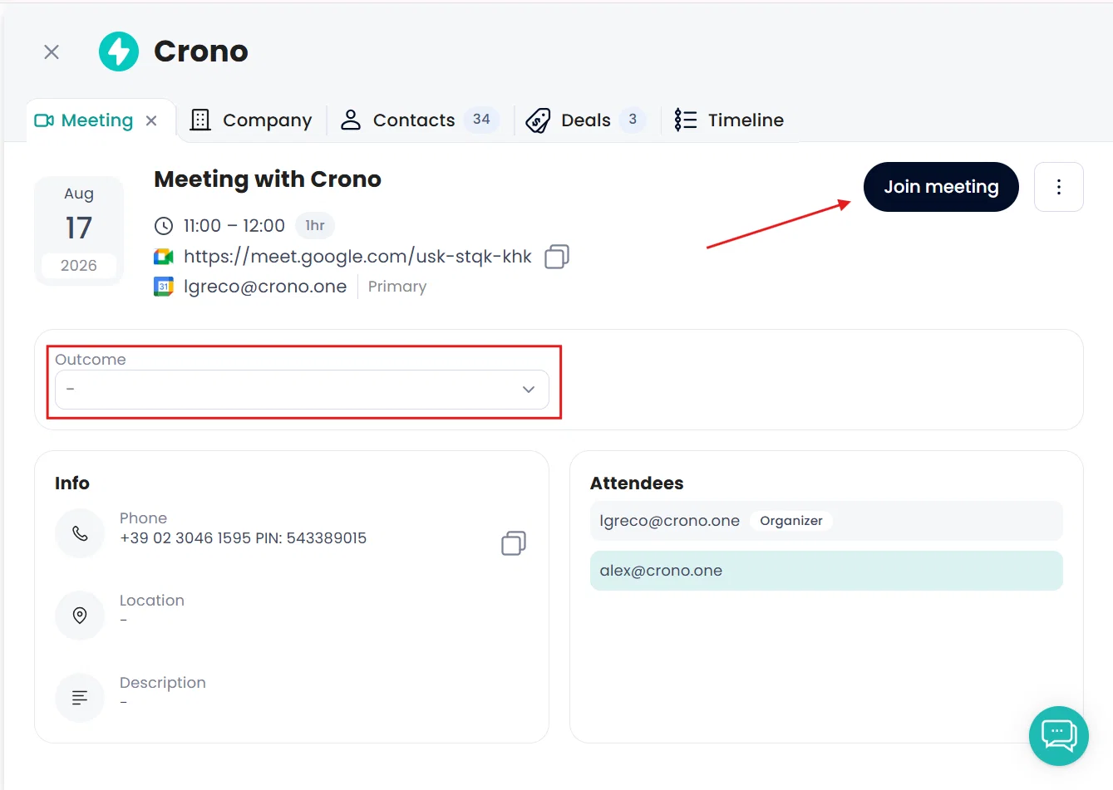This screenshot has height=790, width=1113.
Task: Copy the phone number and PIN
Action: 514,543
